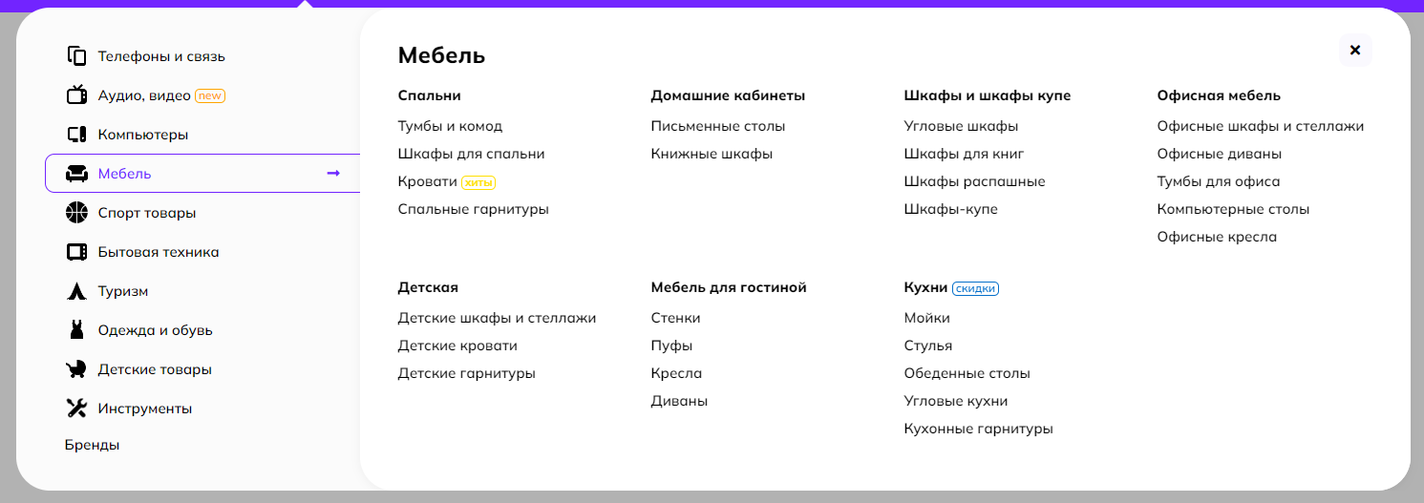Click the arrow on the Мебель category
The width and height of the screenshot is (1424, 503).
pos(333,174)
